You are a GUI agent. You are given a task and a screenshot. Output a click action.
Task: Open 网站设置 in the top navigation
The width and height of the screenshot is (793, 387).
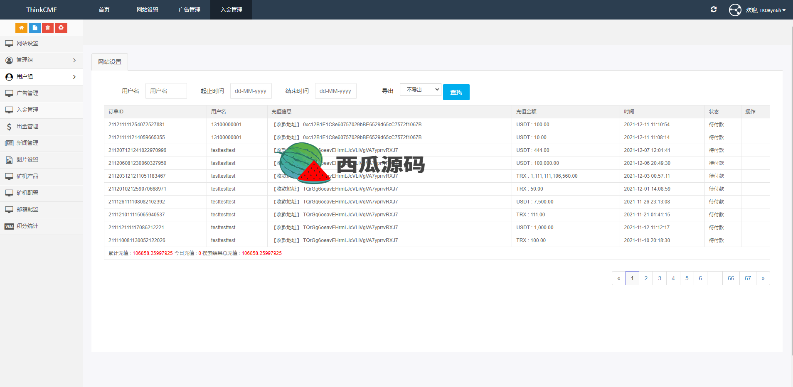[x=147, y=10]
